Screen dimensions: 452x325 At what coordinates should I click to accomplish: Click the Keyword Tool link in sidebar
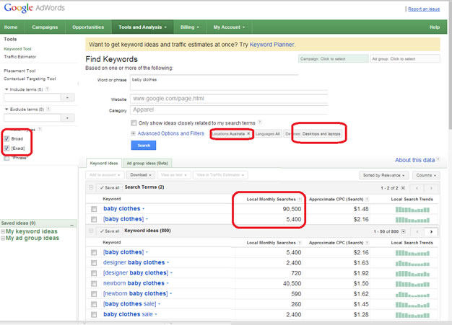[17, 49]
